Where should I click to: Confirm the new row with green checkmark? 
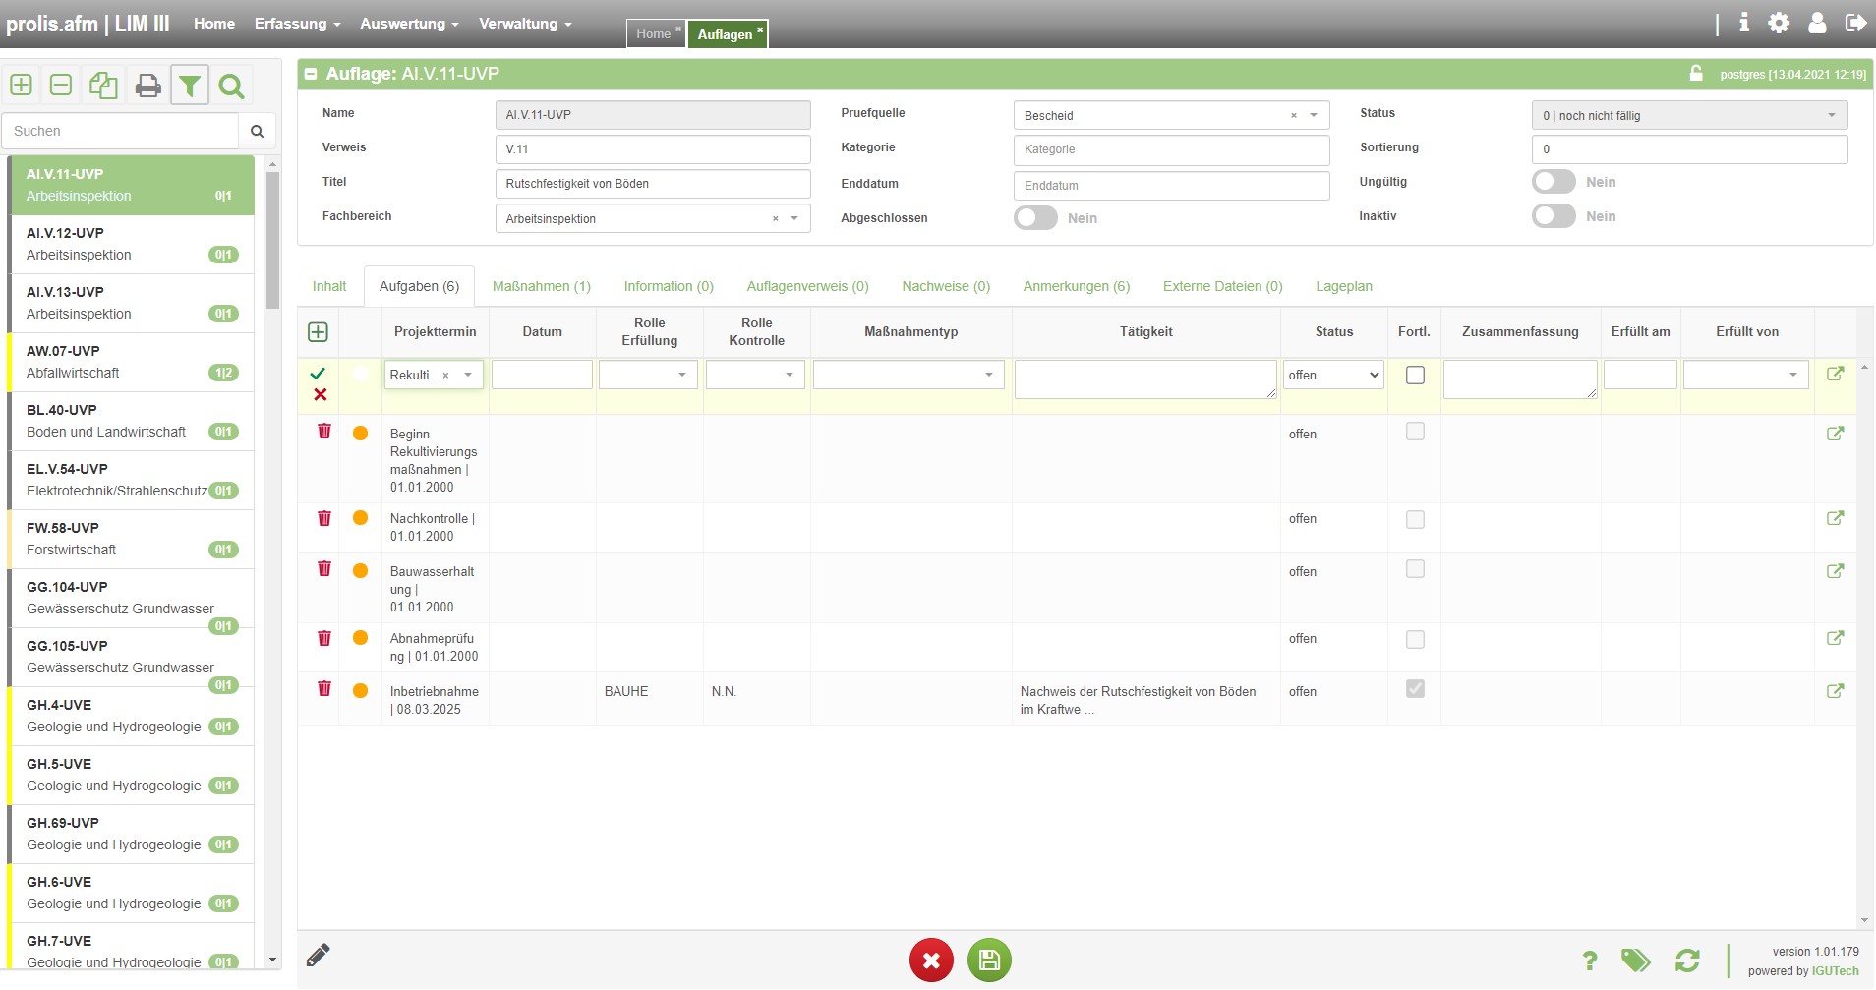(318, 374)
